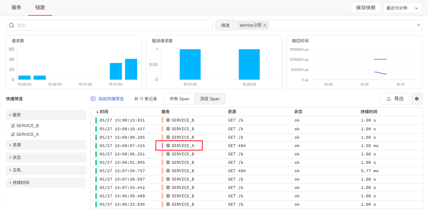Viewport: 428px width, 213px height.
Task: Remove the service:2项 filter tag
Action: click(265, 25)
